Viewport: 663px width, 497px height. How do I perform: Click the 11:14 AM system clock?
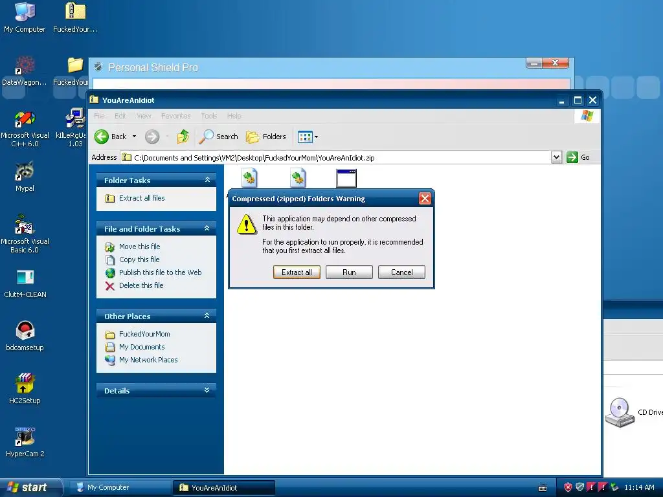click(639, 487)
